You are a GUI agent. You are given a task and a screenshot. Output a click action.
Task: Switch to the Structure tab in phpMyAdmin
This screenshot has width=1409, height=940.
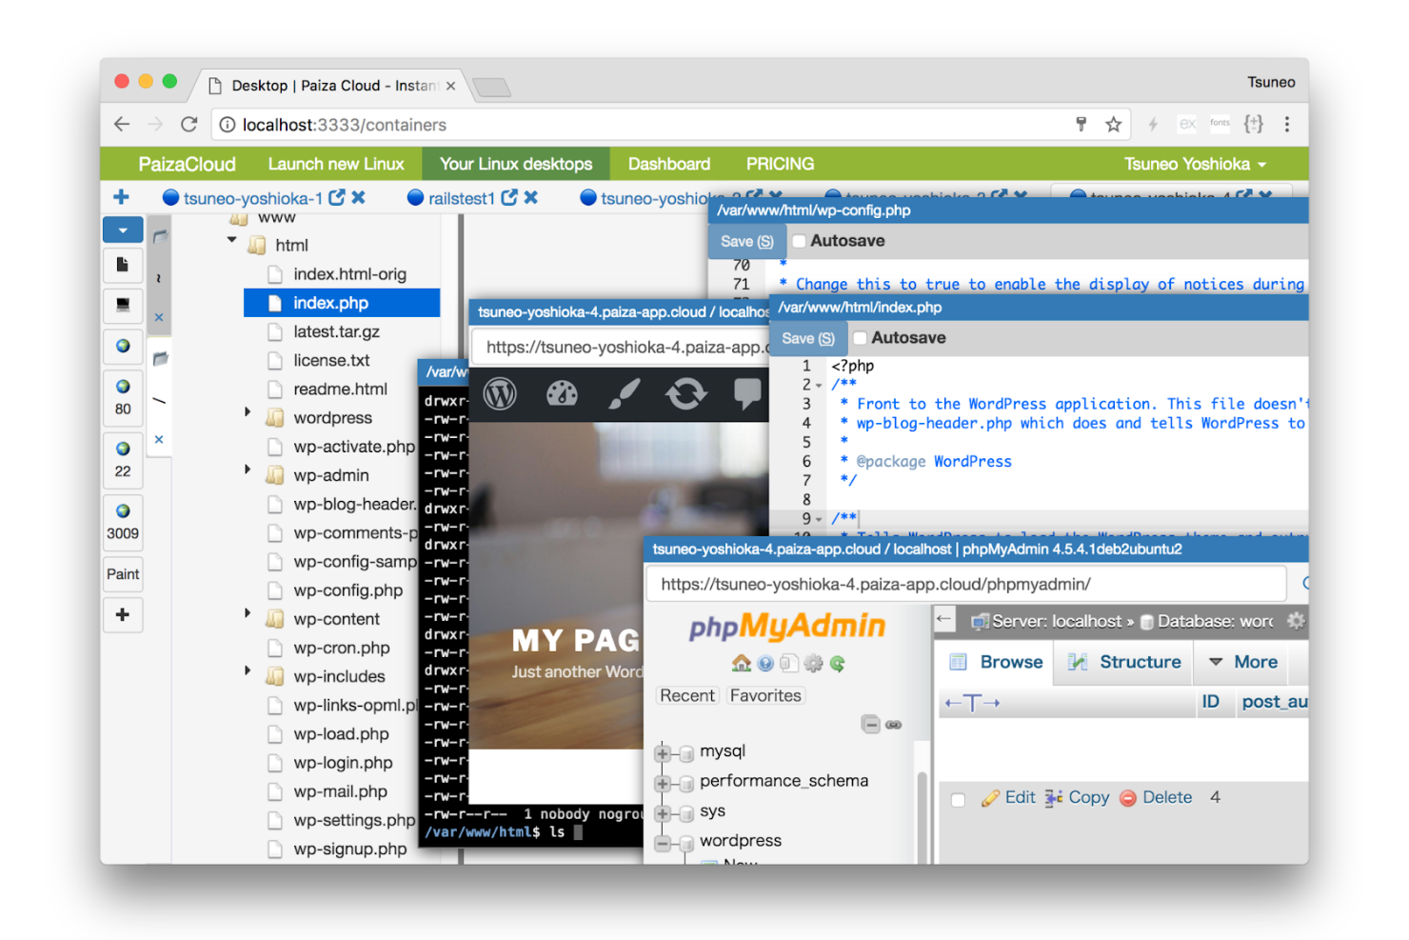pos(1125,662)
